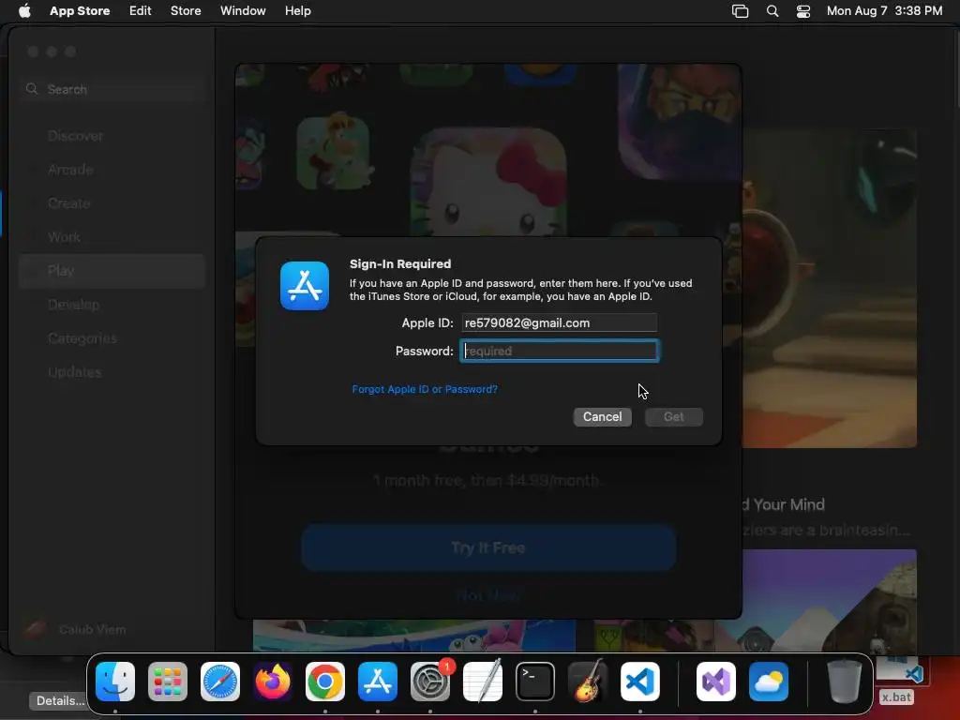Open Visual Studio Code in dock
This screenshot has width=960, height=720.
tap(640, 682)
